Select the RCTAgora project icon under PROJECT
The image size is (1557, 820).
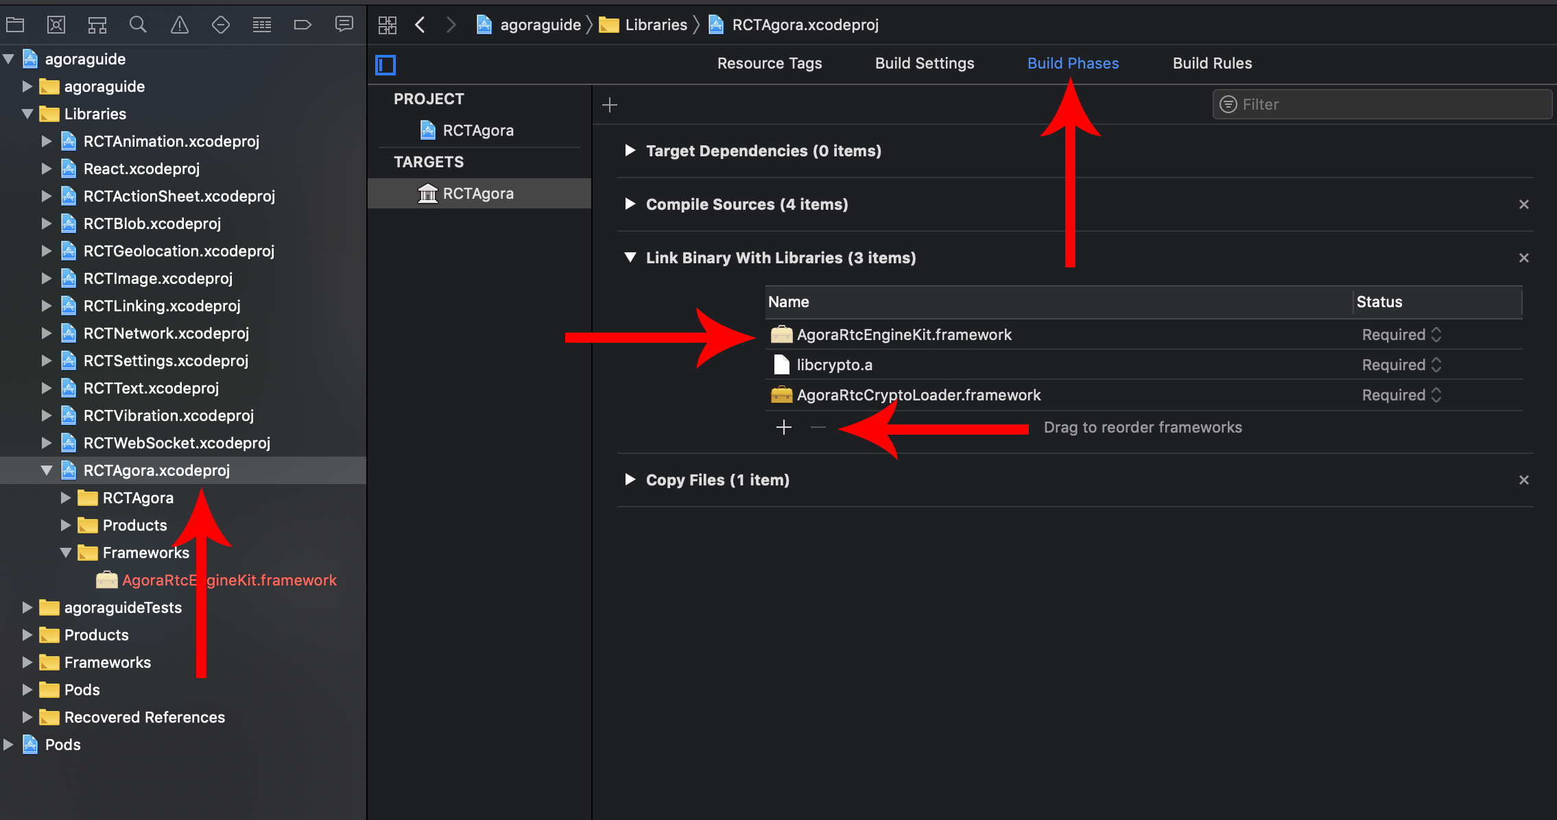[428, 130]
